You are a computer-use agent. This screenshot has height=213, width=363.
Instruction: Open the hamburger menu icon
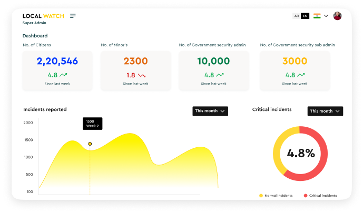[73, 16]
